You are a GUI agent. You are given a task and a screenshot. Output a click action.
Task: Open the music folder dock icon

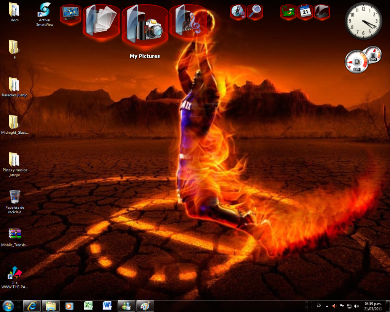188,21
